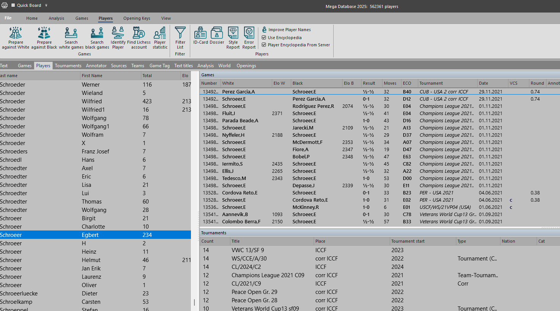560x311 pixels.
Task: Launch the Identify Player tool
Action: tap(118, 38)
